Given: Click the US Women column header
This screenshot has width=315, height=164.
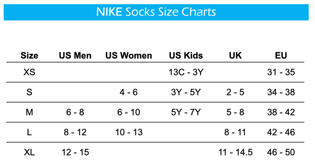Looking at the screenshot, I should [x=129, y=55].
